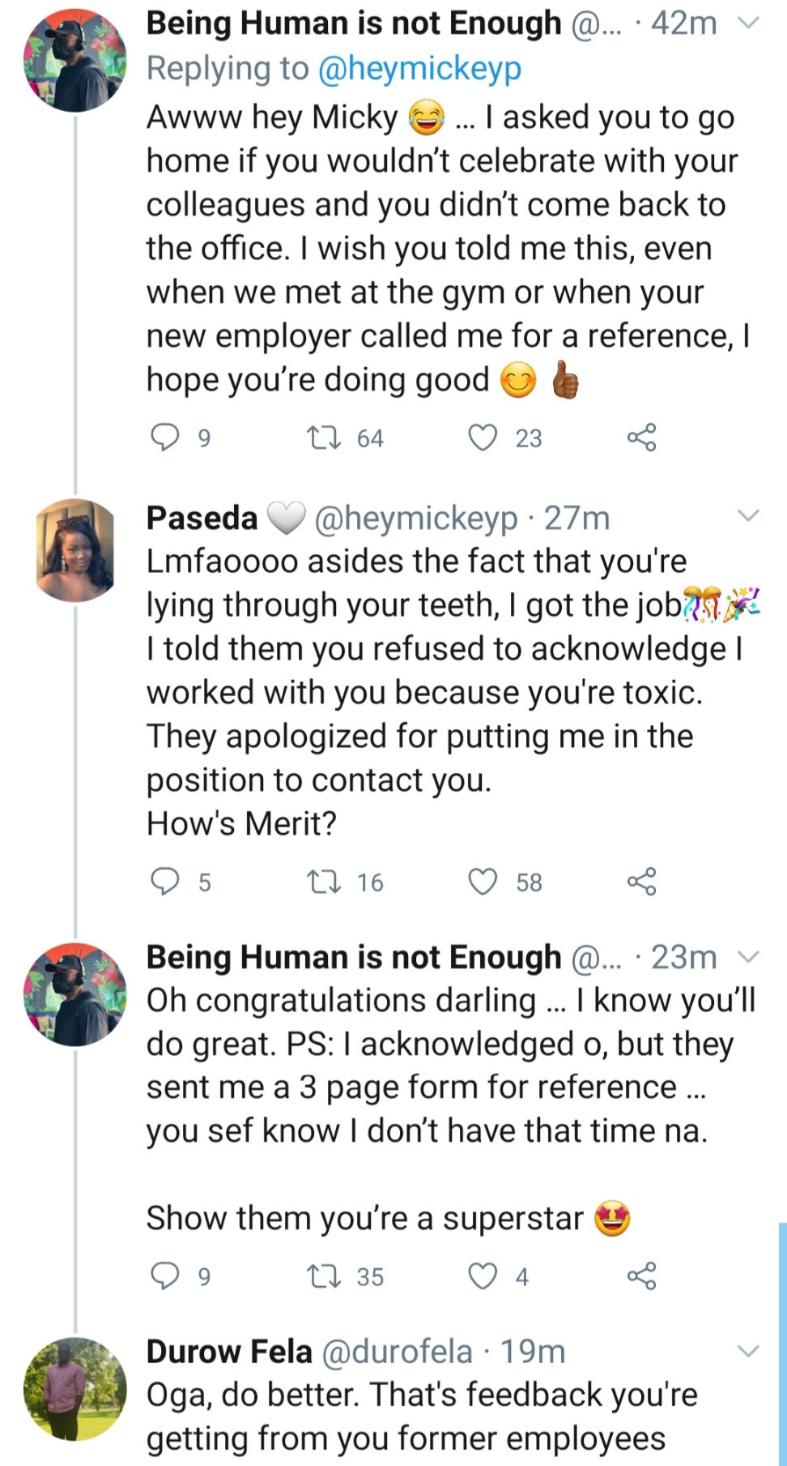This screenshot has height=1466, width=787.
Task: Like the tweet with 23 likes
Action: tap(483, 438)
